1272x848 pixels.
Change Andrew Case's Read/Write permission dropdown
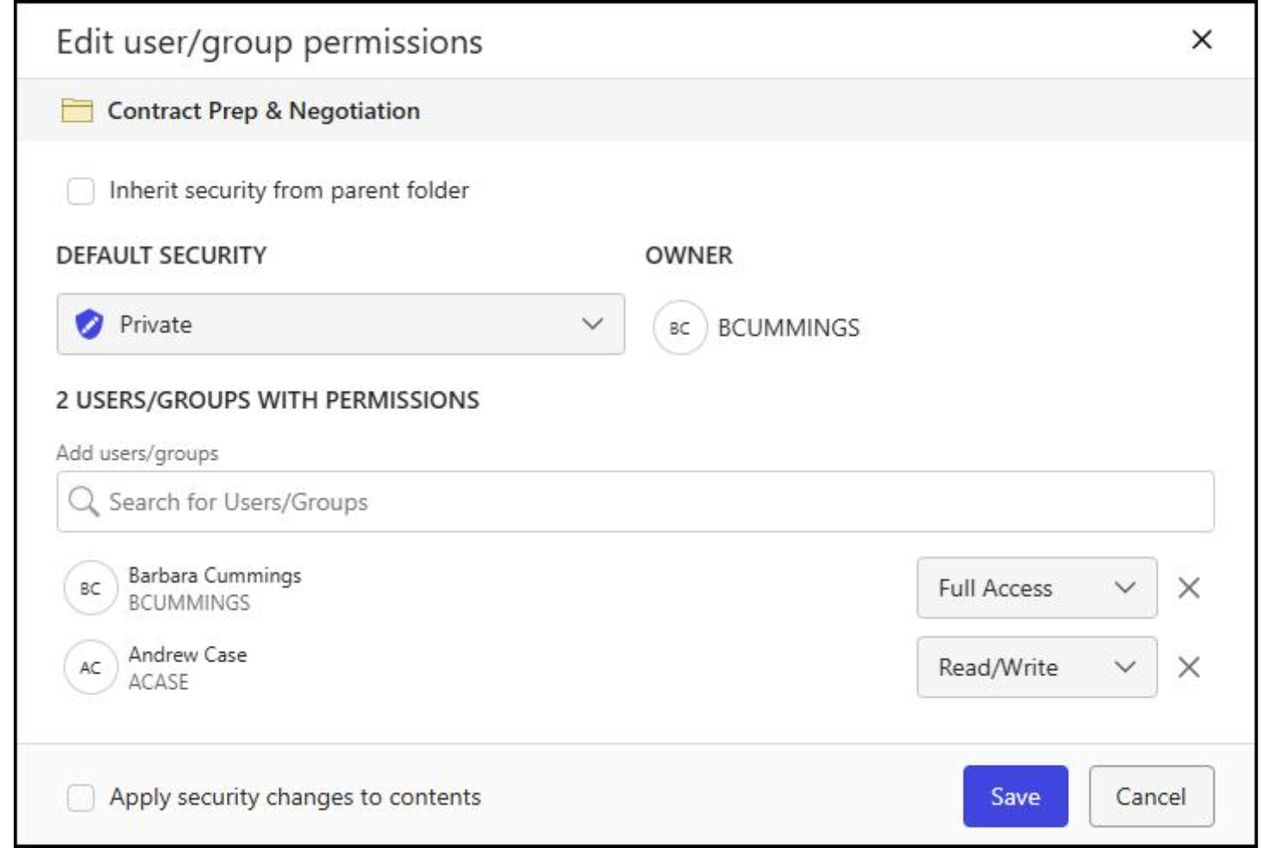point(1037,667)
